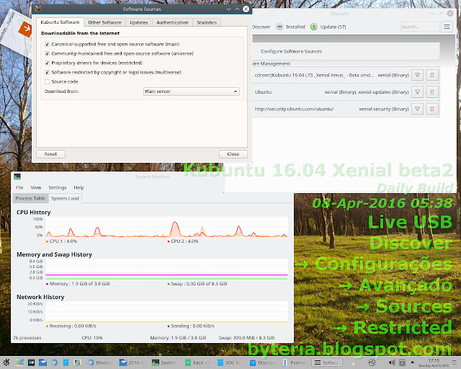
Task: Click the panel settings icon at taskbar end
Action: [x=455, y=363]
